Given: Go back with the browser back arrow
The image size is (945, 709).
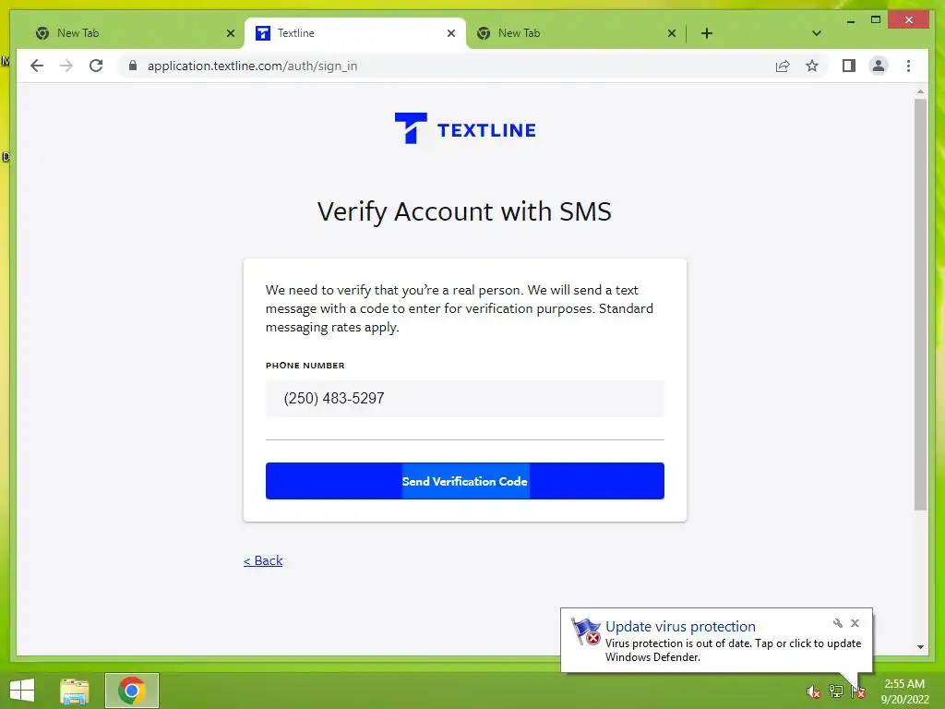Looking at the screenshot, I should [37, 66].
